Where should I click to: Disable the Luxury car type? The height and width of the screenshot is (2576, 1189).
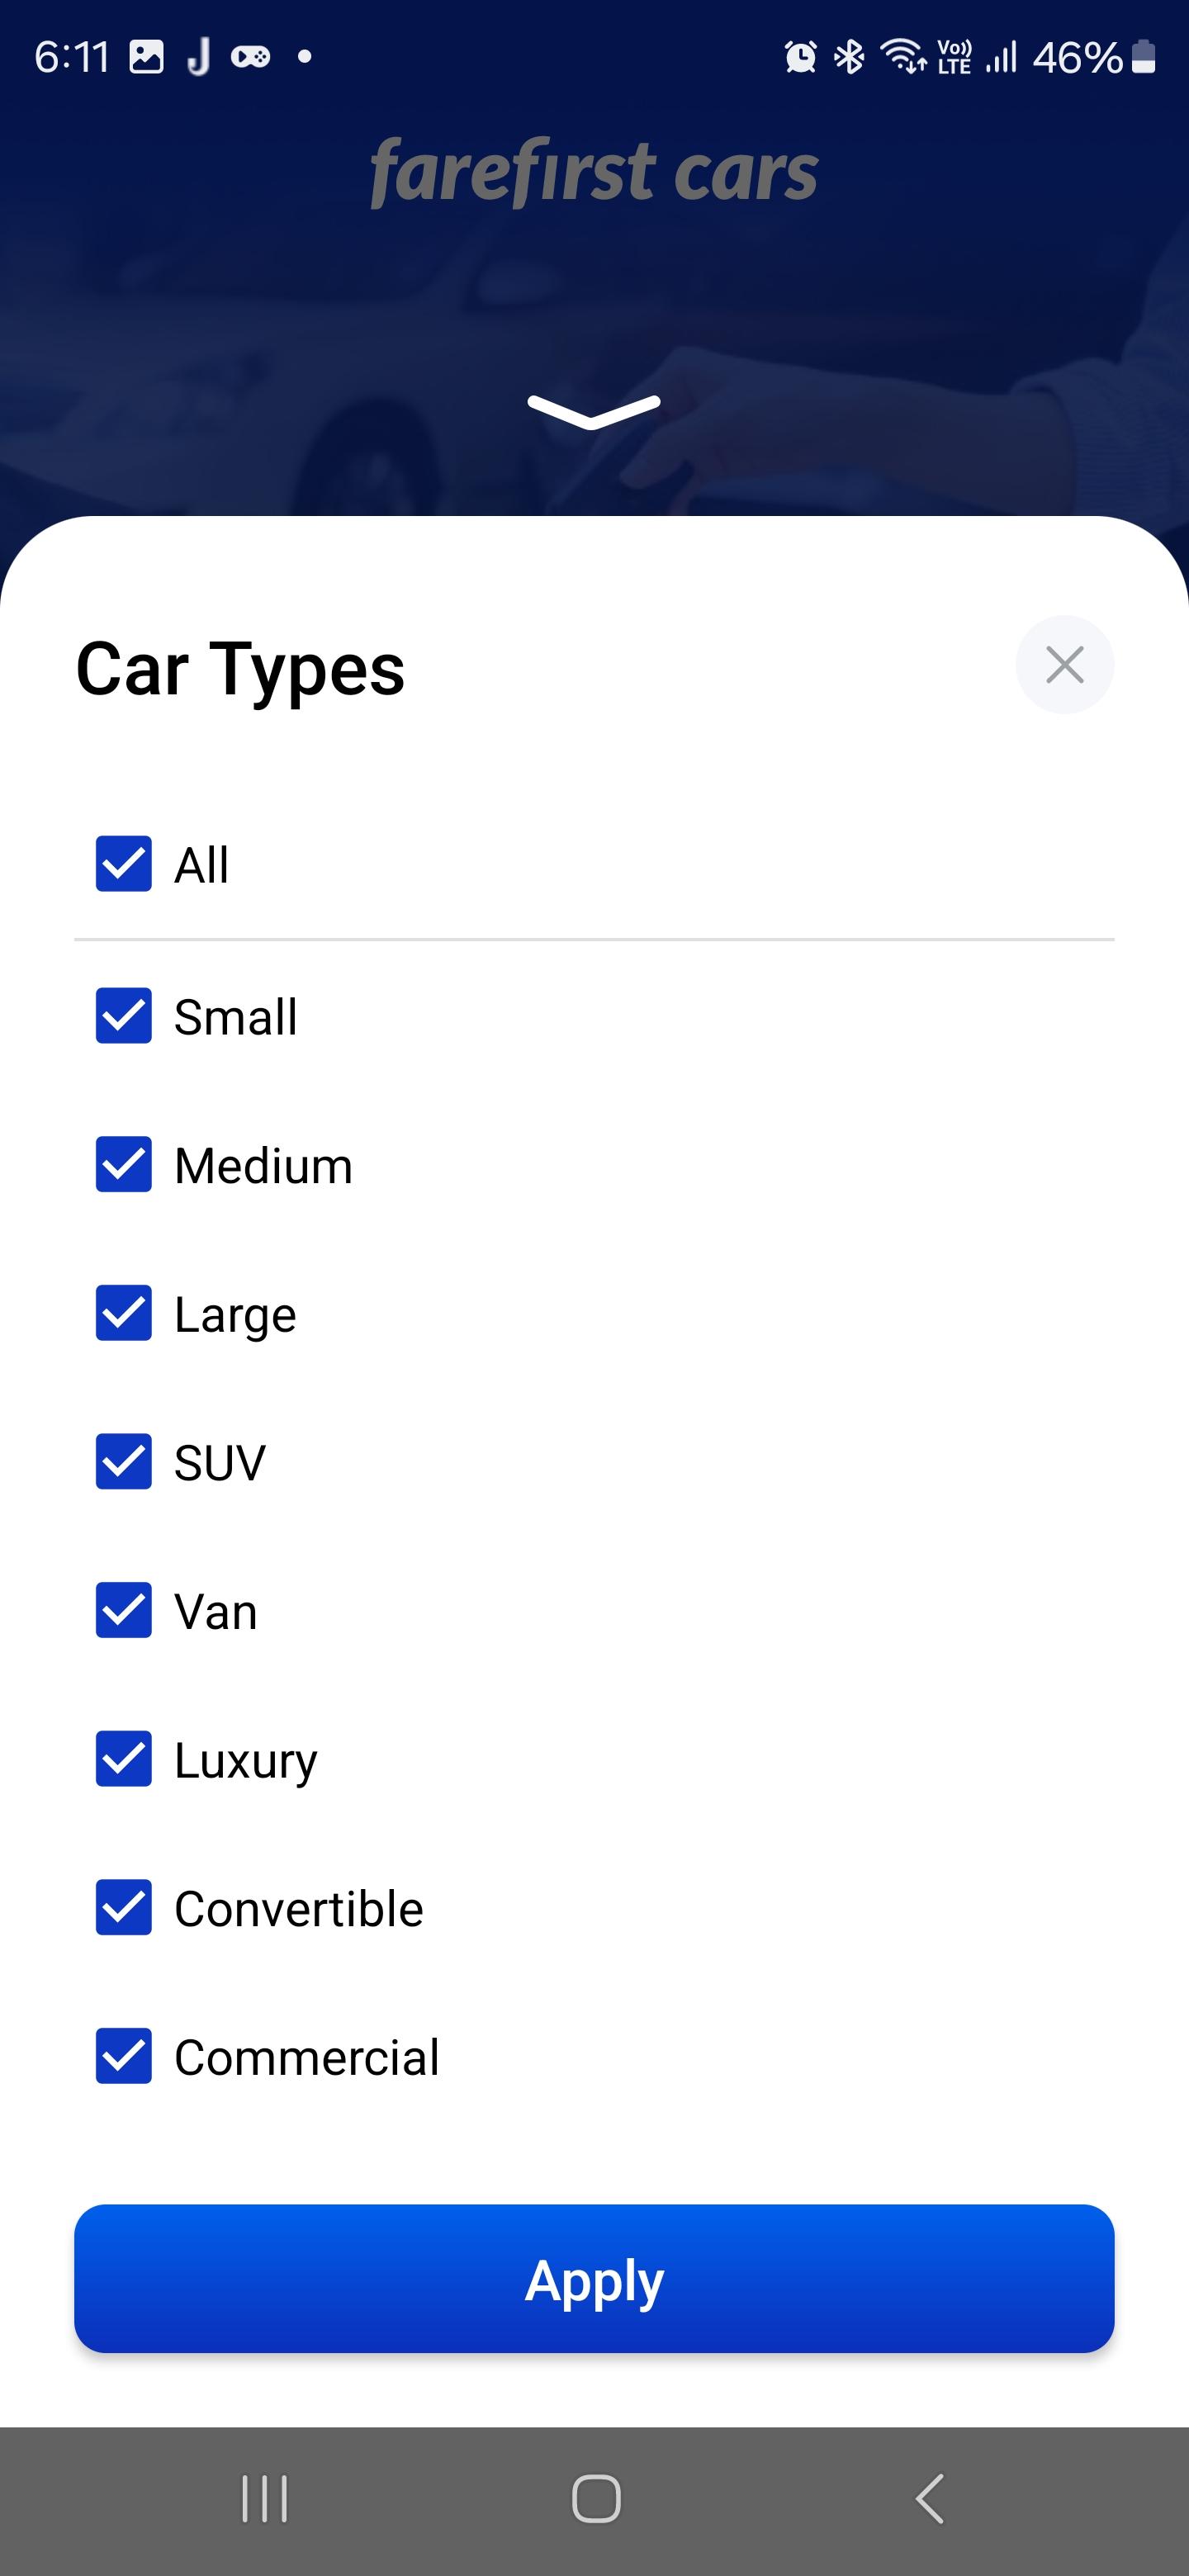coord(124,1759)
